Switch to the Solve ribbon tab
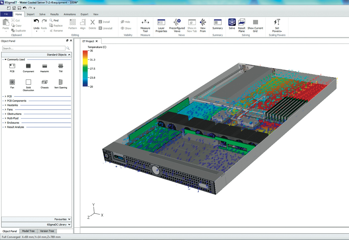This screenshot has width=349, height=240. click(x=42, y=15)
